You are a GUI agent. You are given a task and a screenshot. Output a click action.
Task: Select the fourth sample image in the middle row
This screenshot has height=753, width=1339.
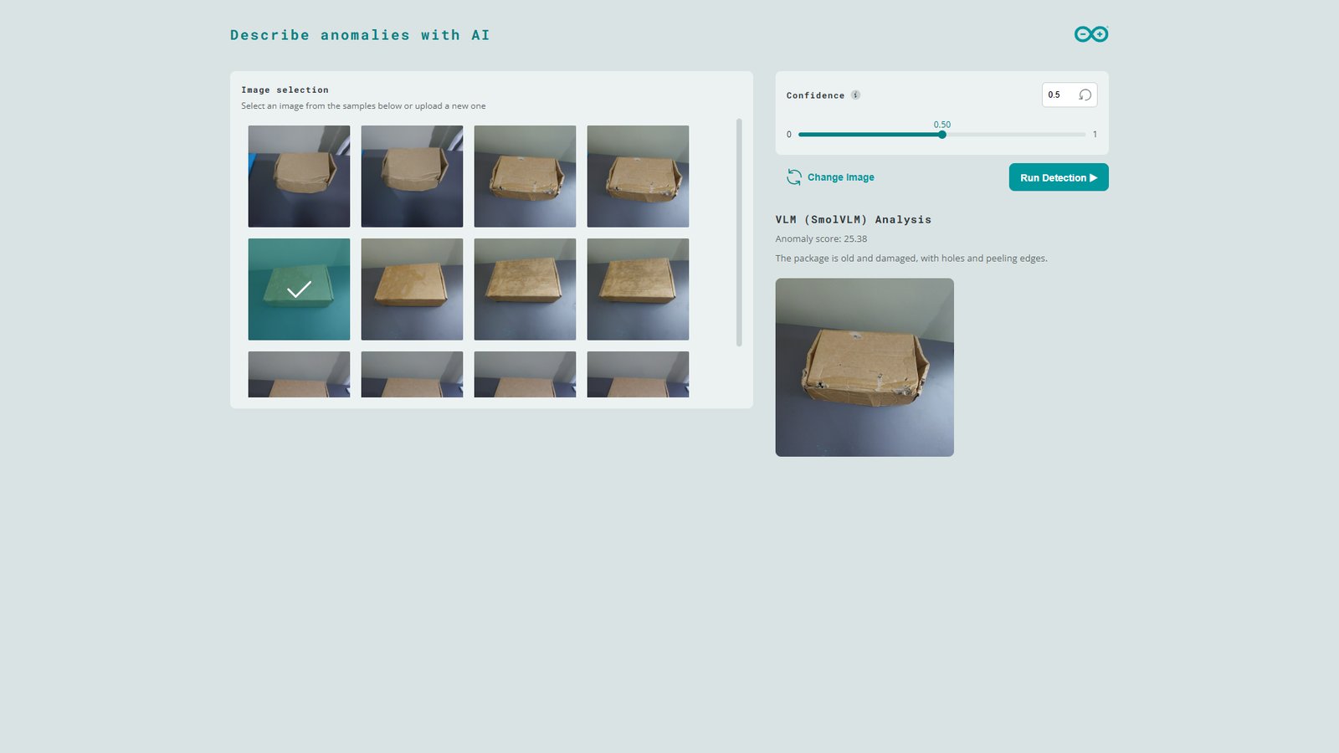tap(638, 289)
